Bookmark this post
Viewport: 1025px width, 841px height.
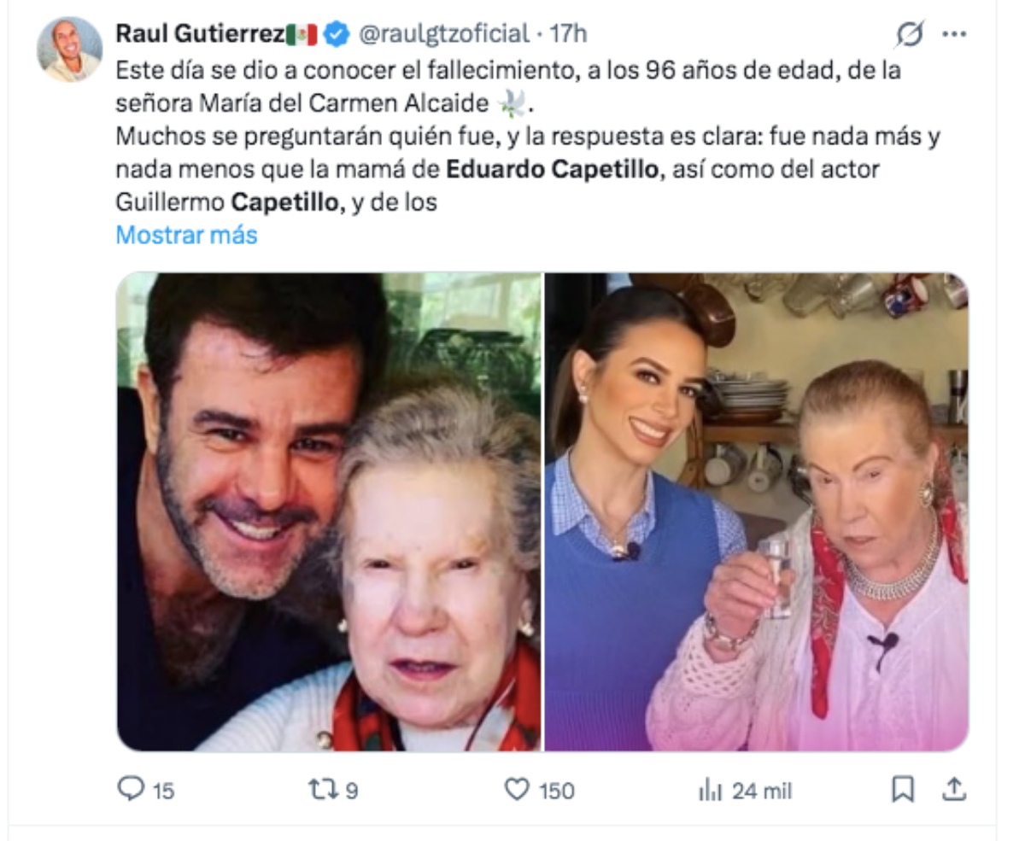(903, 790)
